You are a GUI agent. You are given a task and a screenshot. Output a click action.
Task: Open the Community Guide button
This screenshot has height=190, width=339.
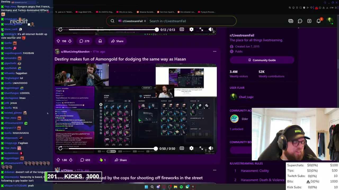tap(262, 60)
